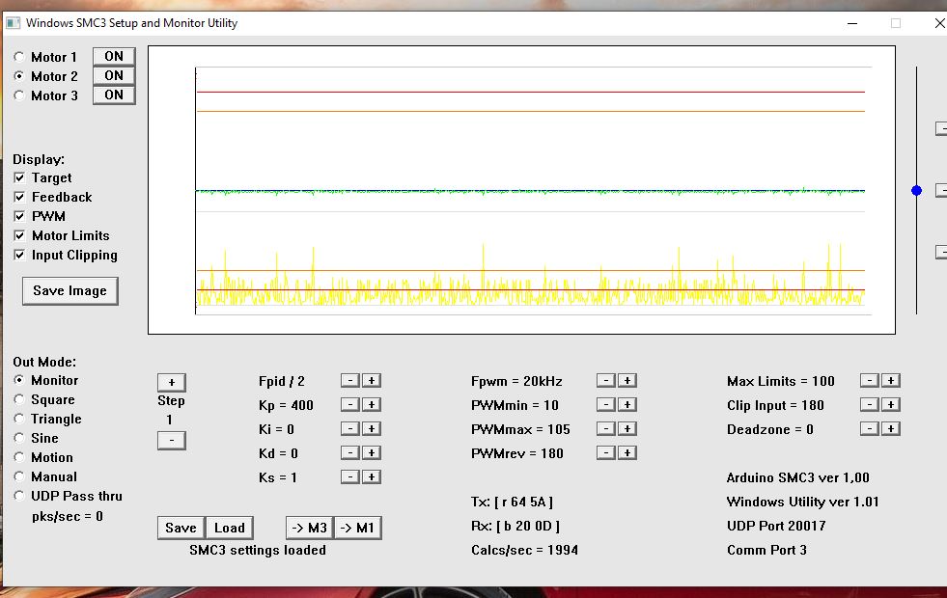Choose Sine output mode
947x598 pixels.
point(19,439)
